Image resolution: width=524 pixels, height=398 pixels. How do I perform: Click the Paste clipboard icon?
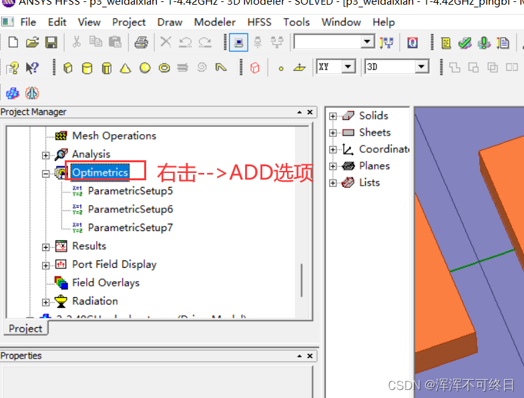pos(115,42)
